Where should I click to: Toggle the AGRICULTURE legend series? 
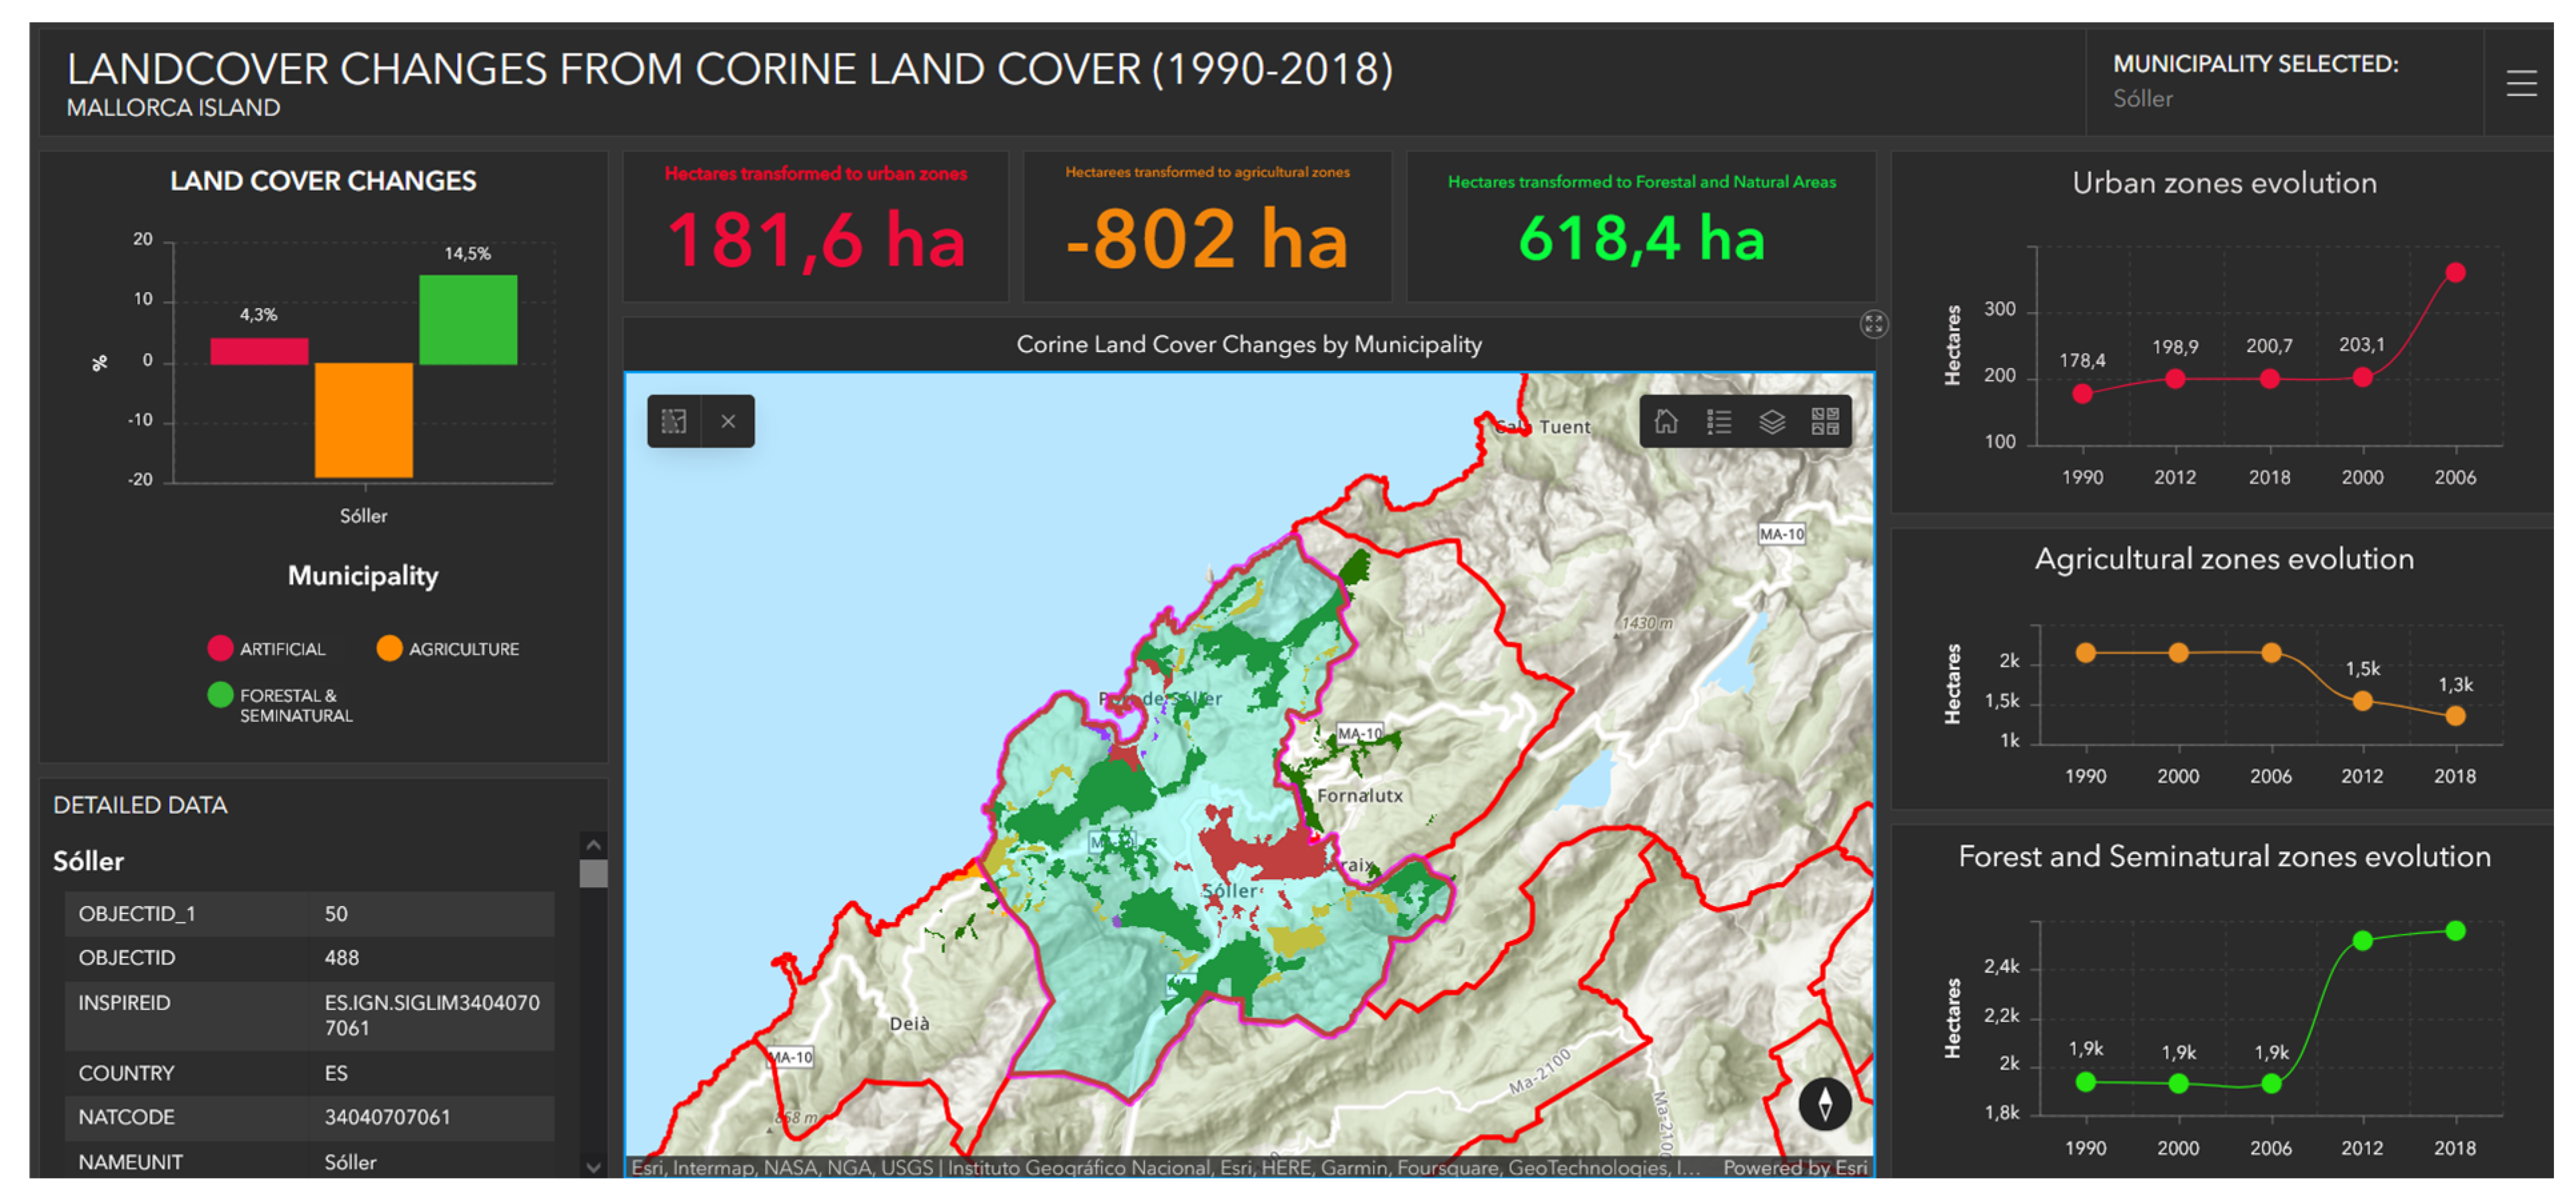448,649
